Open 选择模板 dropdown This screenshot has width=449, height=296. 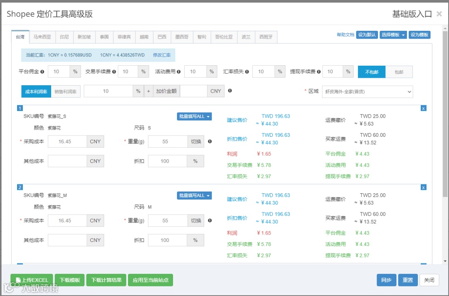393,35
